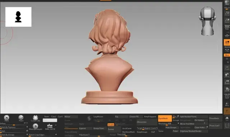Toggle the Local symmetry icon
This screenshot has width=230, height=137.
click(x=227, y=43)
